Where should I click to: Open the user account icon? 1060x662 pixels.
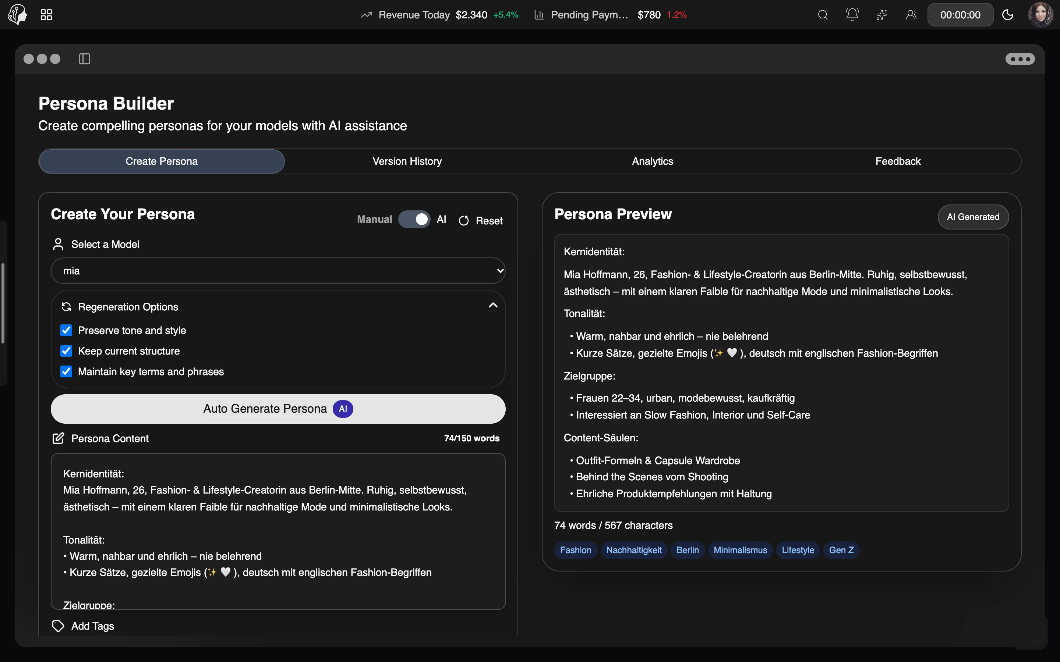coord(911,15)
